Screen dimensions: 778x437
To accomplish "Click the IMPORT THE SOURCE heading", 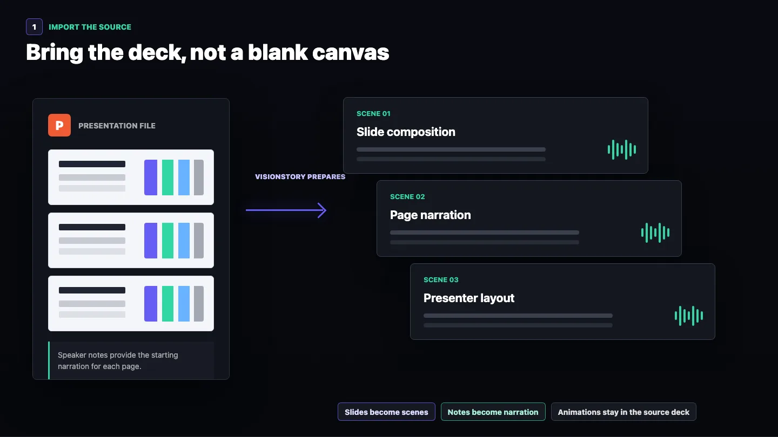I will pyautogui.click(x=90, y=27).
